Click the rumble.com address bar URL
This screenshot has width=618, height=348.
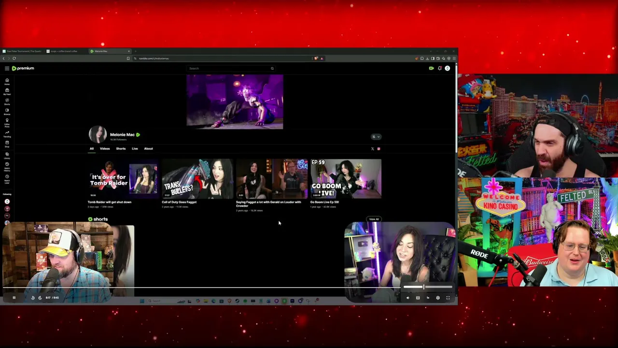point(154,58)
